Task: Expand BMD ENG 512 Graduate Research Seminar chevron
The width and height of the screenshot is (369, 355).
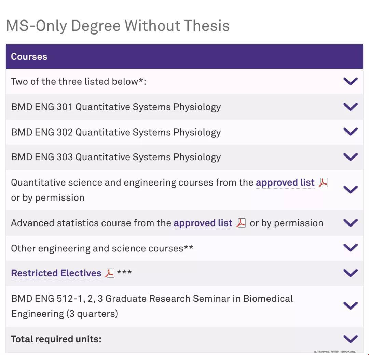Action: [351, 306]
